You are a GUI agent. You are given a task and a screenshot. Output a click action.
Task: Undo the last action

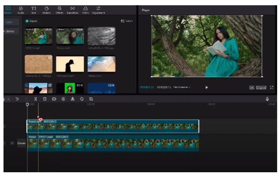[x=17, y=99]
